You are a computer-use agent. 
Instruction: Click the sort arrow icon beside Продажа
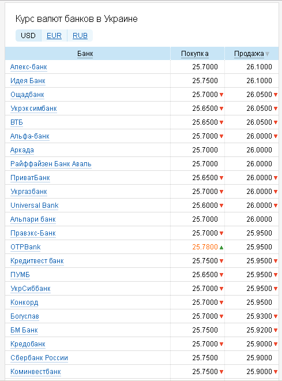coord(267,54)
